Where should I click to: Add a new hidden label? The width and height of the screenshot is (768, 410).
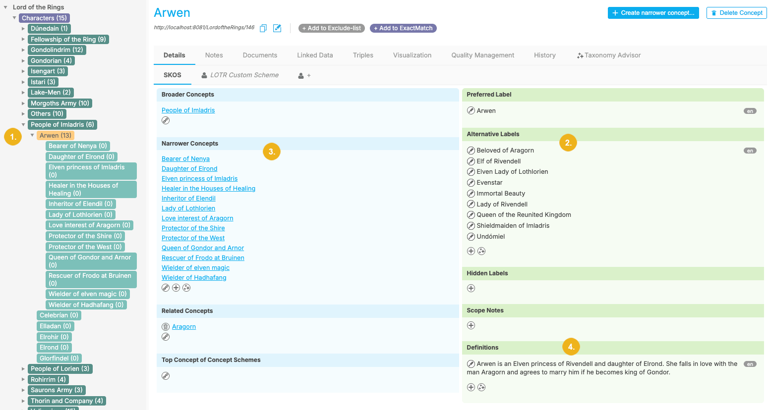pyautogui.click(x=471, y=288)
